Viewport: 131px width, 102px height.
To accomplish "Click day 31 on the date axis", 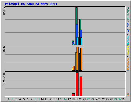I will click(123, 99).
